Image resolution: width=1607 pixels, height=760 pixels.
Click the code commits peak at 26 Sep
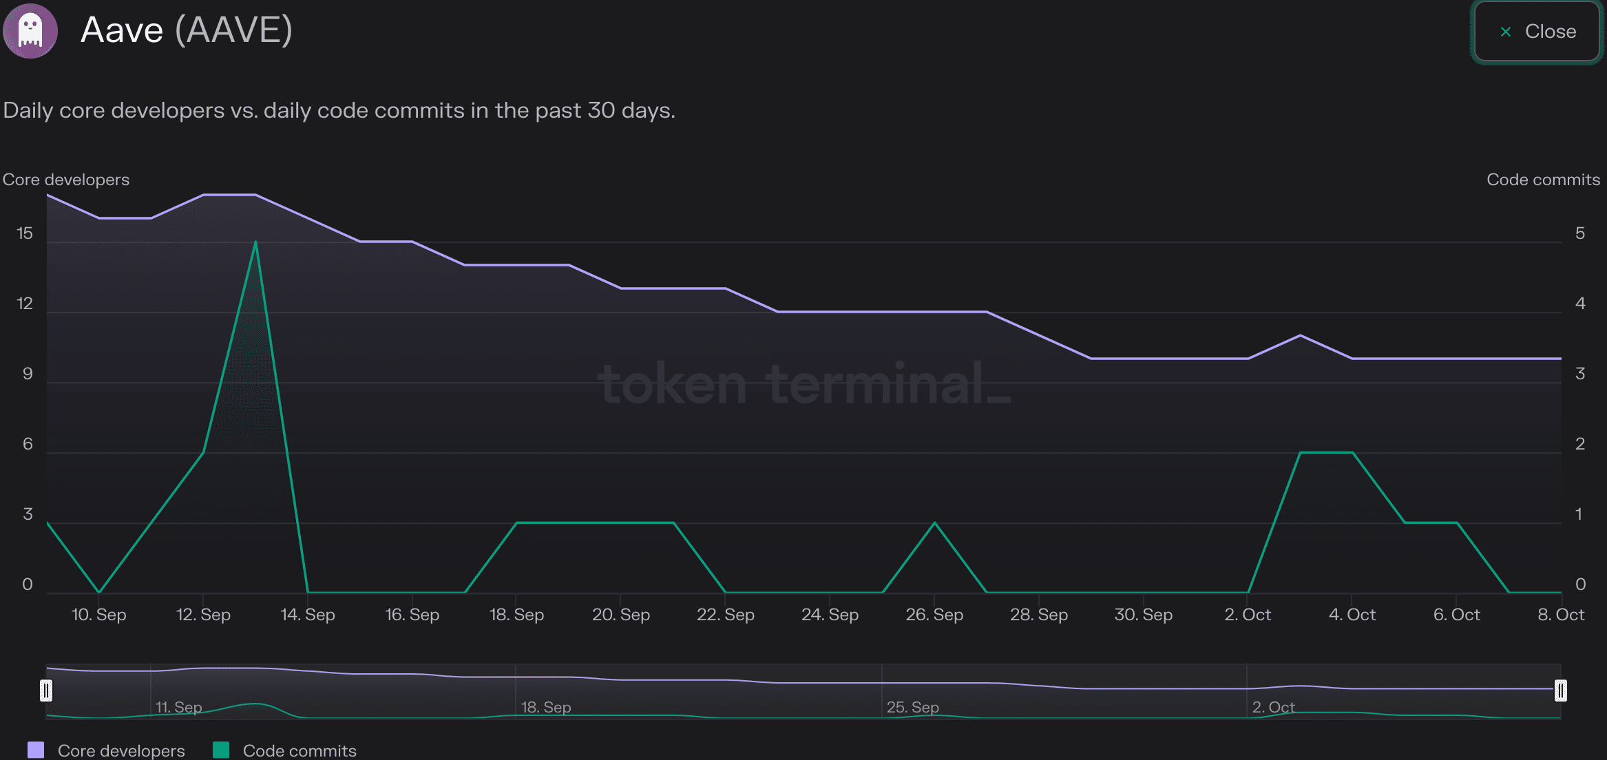(x=934, y=523)
